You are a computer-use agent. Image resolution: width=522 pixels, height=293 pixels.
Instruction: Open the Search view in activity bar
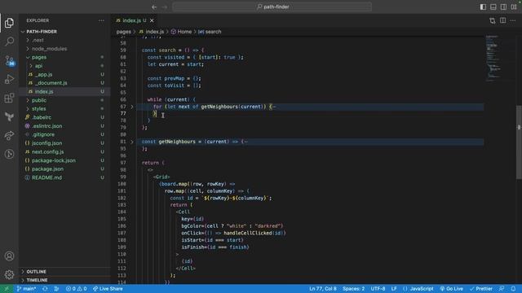[9, 42]
